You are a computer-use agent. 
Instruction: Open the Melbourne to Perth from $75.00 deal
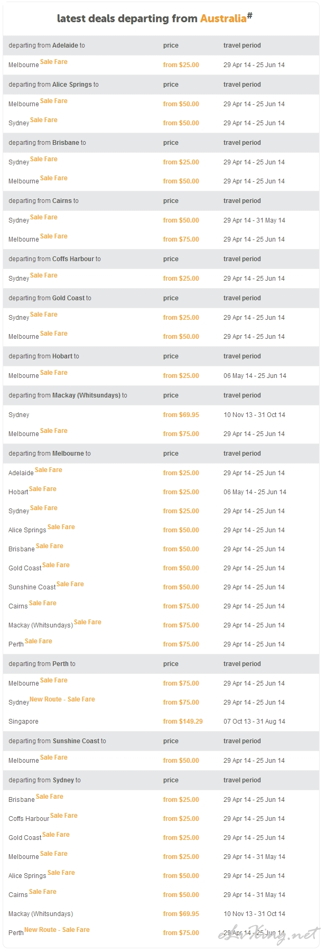181,644
